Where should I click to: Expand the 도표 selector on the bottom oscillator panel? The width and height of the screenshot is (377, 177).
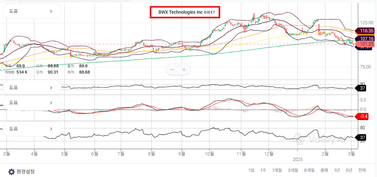point(32,129)
